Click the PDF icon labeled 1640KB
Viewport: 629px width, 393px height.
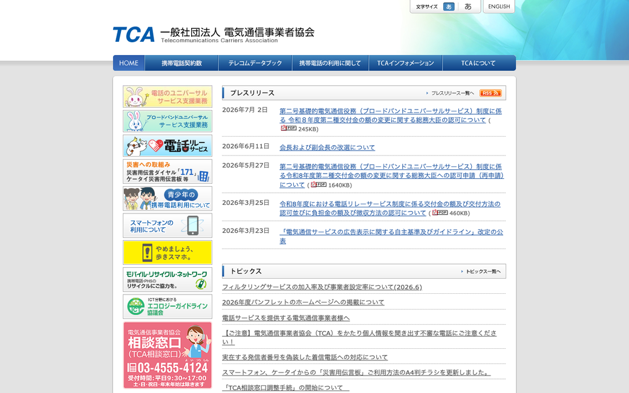(319, 184)
